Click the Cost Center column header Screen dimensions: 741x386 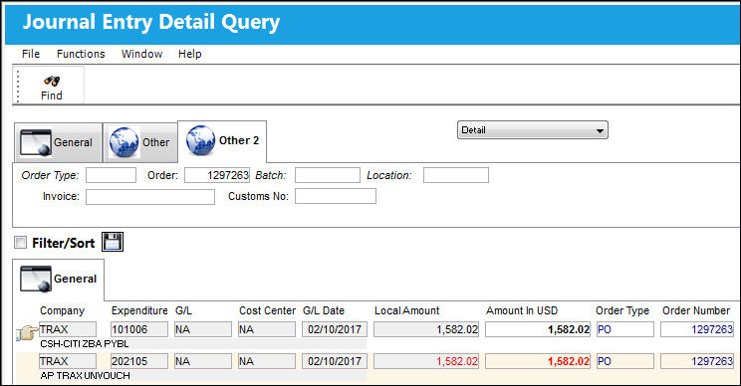pos(267,310)
